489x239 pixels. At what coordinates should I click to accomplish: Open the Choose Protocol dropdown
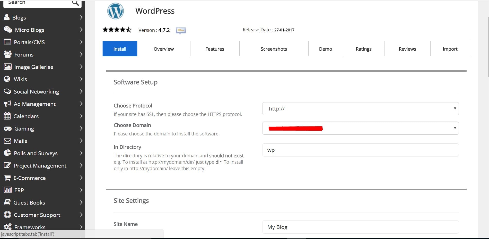pyautogui.click(x=361, y=108)
